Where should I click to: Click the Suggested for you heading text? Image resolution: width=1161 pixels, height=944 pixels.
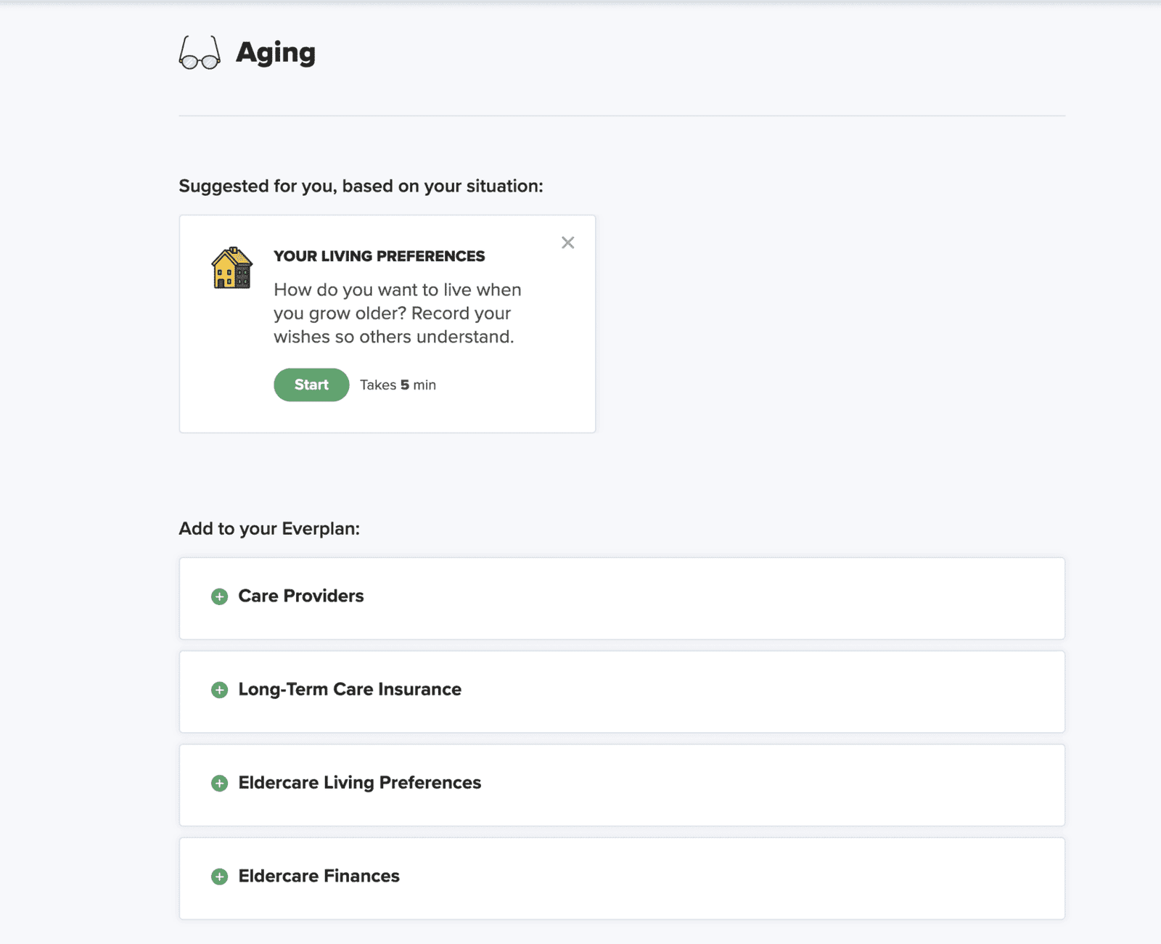click(x=361, y=186)
